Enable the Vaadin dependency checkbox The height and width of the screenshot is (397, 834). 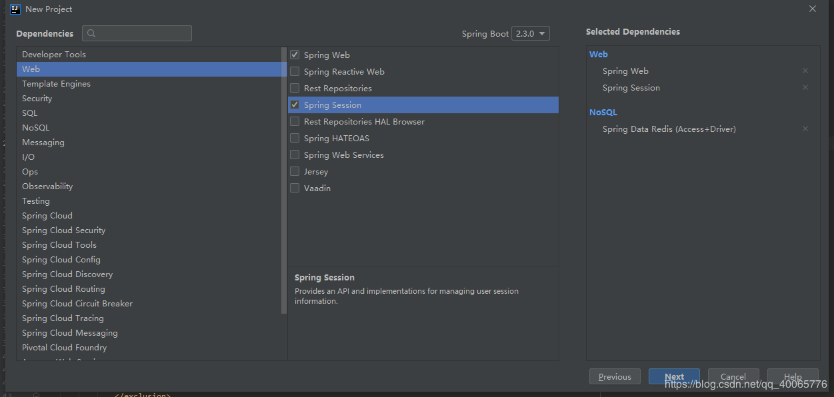[295, 188]
